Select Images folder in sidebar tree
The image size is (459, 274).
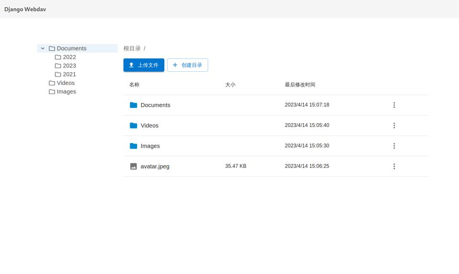click(x=66, y=91)
